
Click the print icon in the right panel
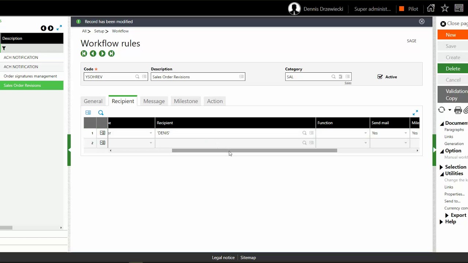click(x=458, y=110)
